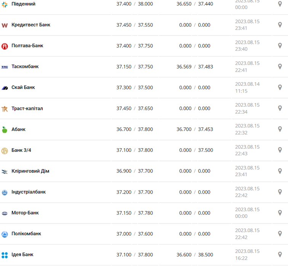
Task: Open the Таскомбанк bank link
Action: pyautogui.click(x=25, y=66)
